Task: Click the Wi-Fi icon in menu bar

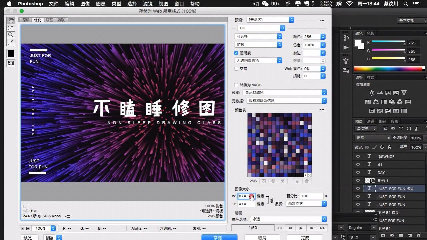Action: 349,4
